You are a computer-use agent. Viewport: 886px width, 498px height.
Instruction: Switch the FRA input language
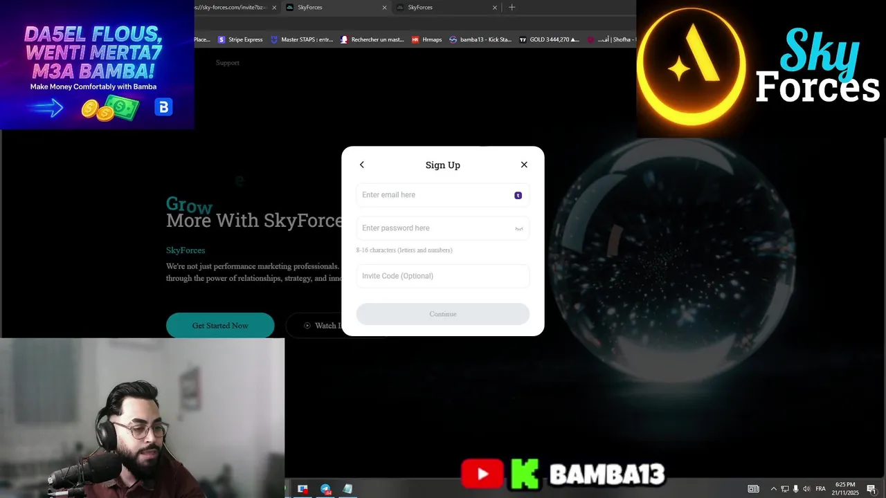[820, 489]
